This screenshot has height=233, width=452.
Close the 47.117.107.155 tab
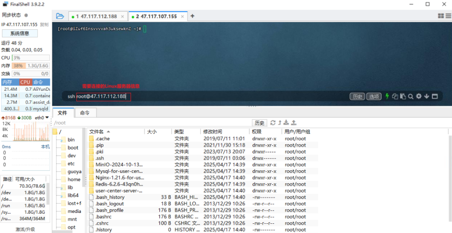[x=182, y=16]
